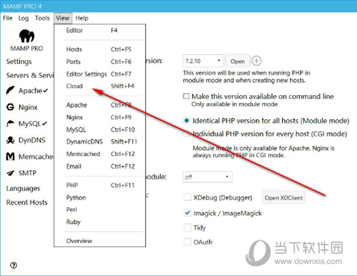Open the Settings section in the sidebar

coord(19,62)
